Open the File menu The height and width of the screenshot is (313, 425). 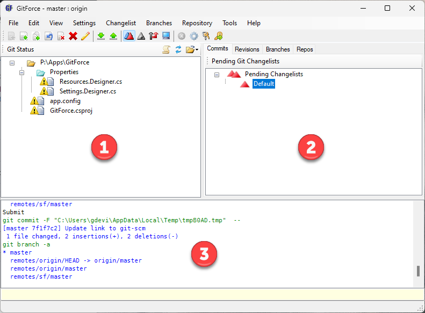13,23
